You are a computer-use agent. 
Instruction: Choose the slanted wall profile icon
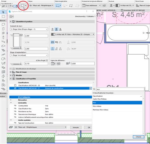[57, 49]
